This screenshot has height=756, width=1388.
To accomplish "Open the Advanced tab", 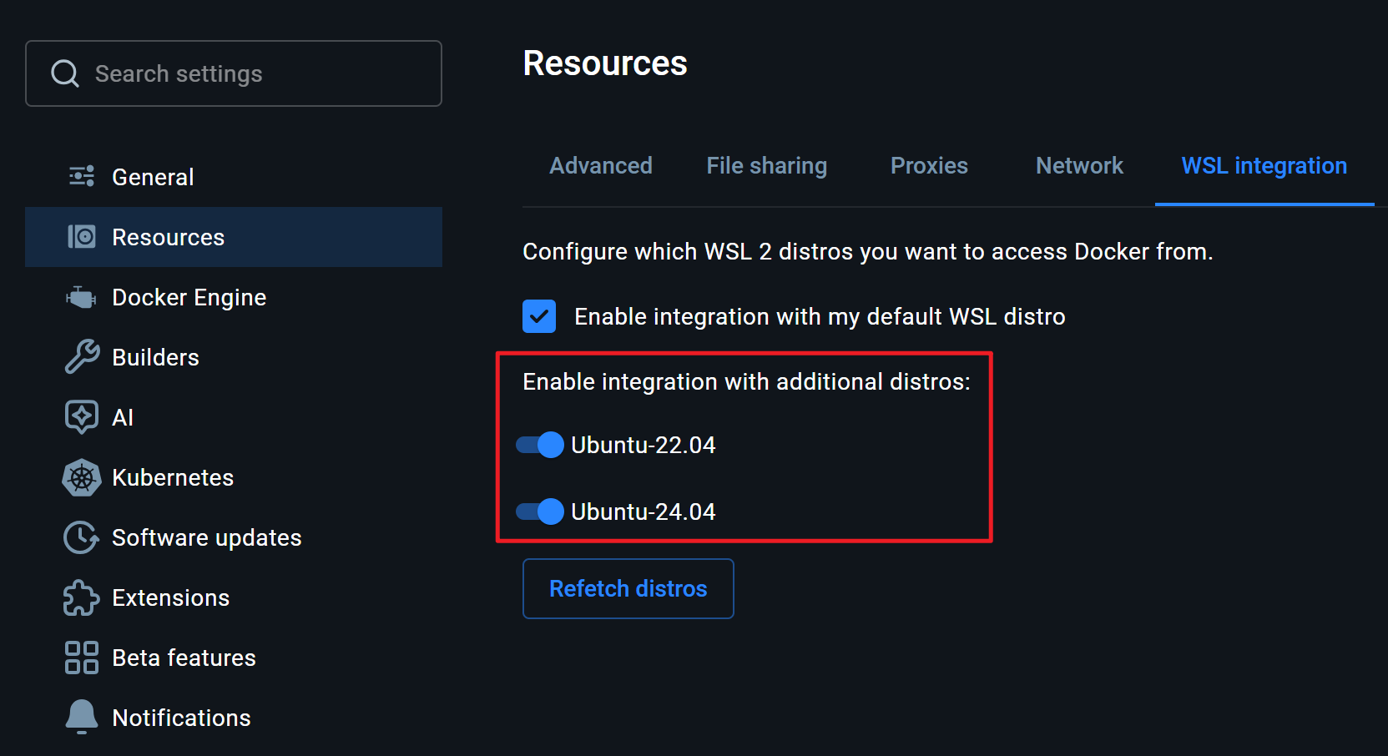I will (x=600, y=165).
